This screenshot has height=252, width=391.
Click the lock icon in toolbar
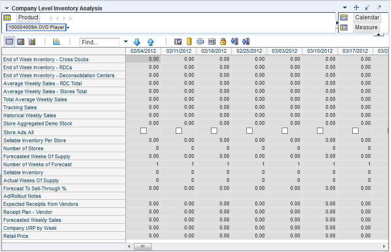(x=223, y=42)
